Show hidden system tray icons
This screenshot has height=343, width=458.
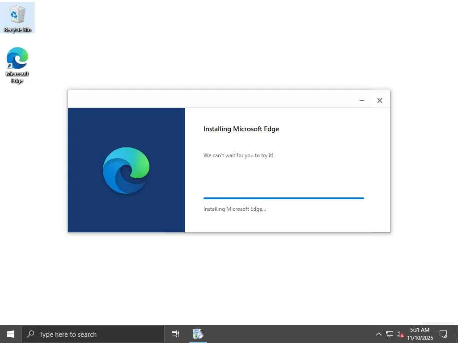coord(378,334)
